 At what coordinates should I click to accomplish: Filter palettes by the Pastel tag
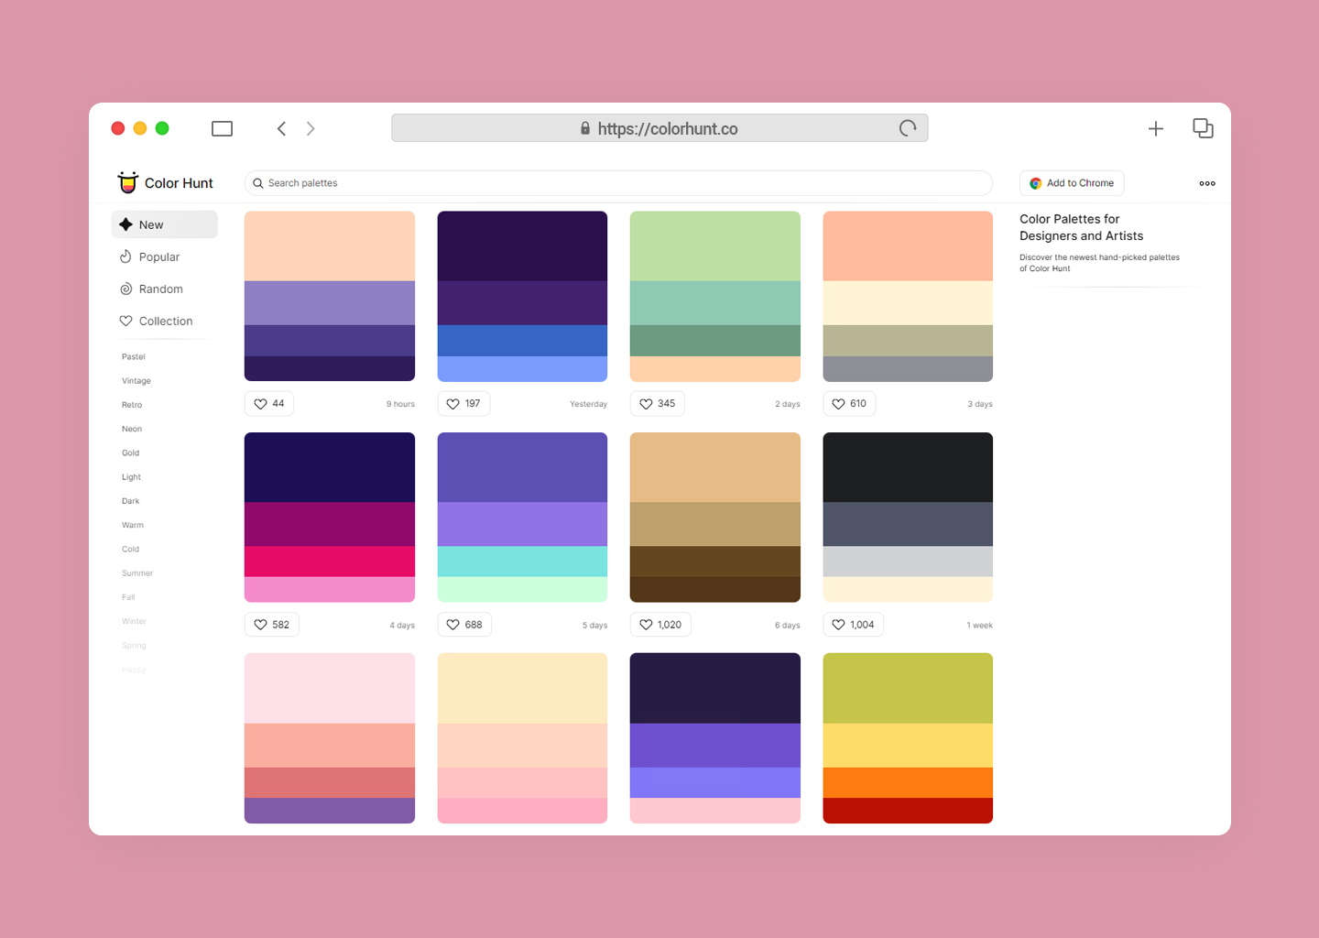pyautogui.click(x=134, y=357)
